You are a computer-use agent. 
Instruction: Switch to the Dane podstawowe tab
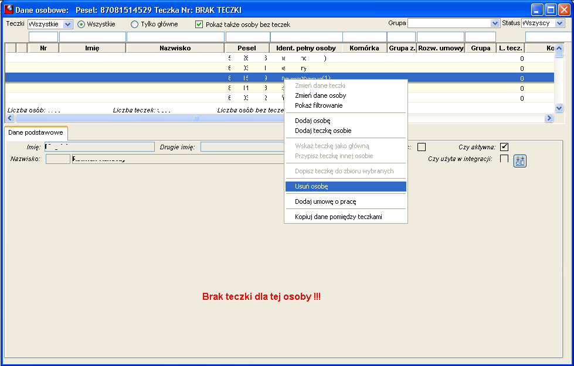pyautogui.click(x=36, y=133)
